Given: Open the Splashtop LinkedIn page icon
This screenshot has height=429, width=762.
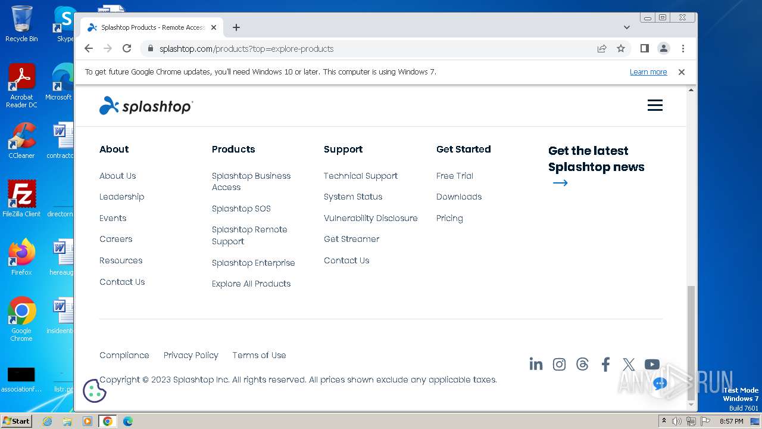Looking at the screenshot, I should tap(536, 364).
